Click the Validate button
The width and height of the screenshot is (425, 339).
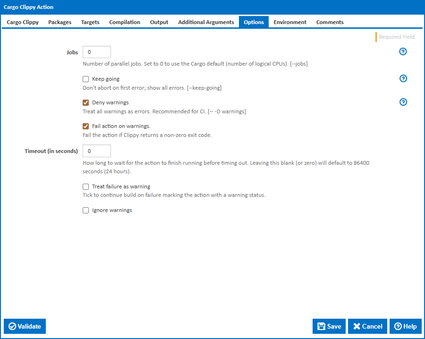pos(25,326)
